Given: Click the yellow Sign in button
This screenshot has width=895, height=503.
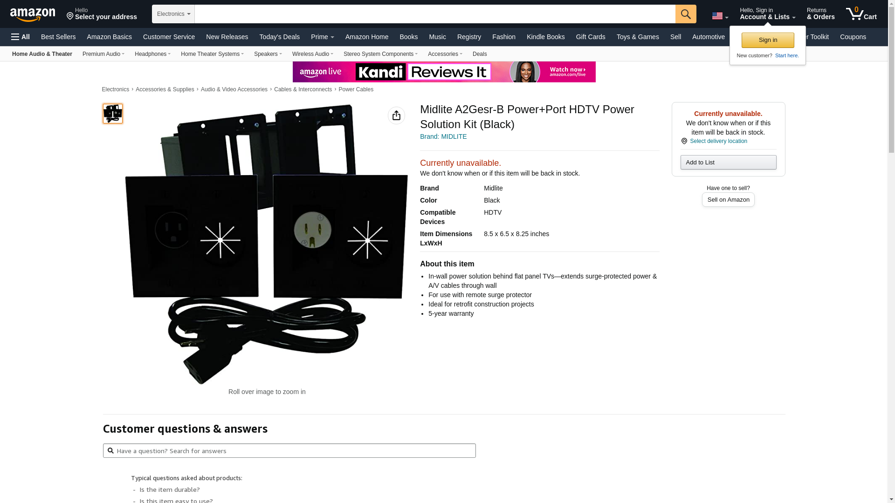Looking at the screenshot, I should 768,40.
